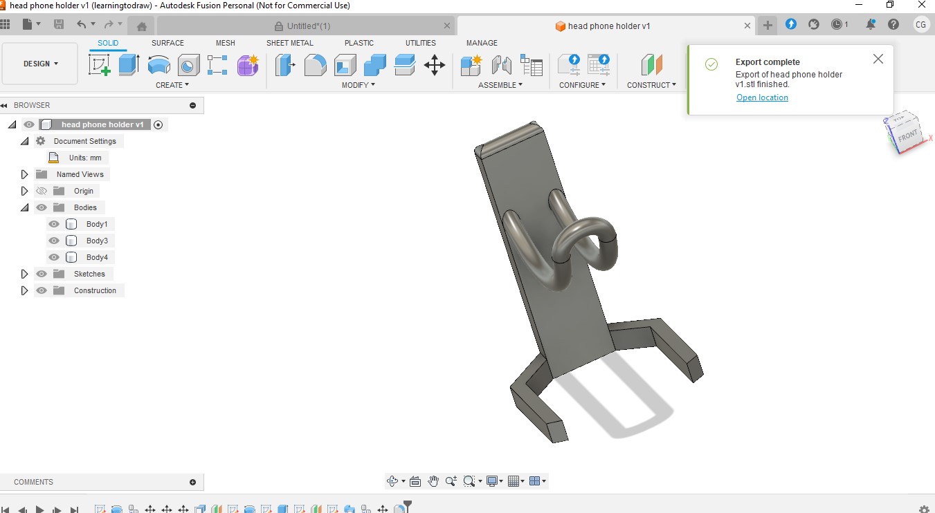This screenshot has height=513, width=935.
Task: Select the Combine tool
Action: click(x=374, y=65)
